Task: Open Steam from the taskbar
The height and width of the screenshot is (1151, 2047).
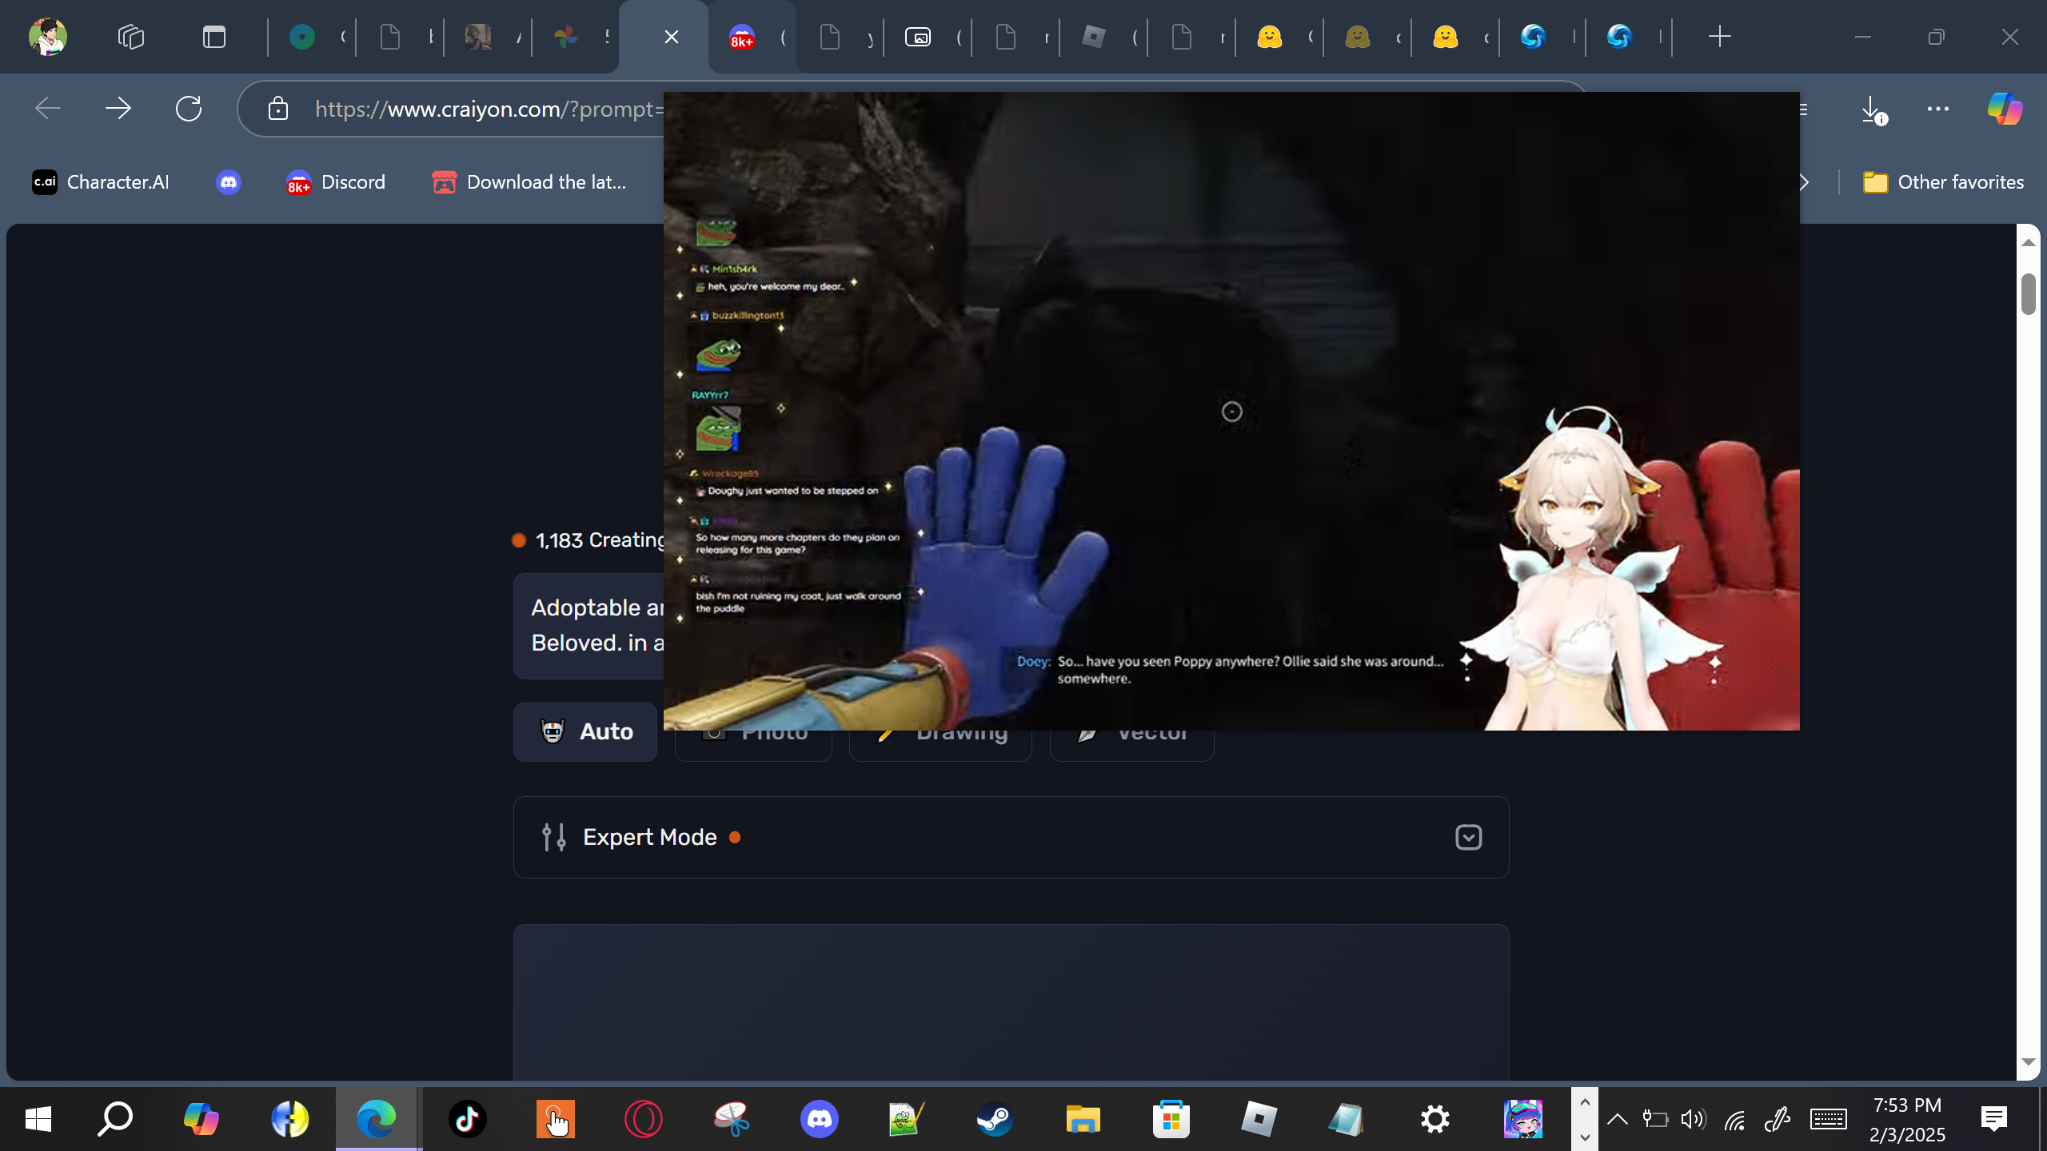Action: 996,1119
